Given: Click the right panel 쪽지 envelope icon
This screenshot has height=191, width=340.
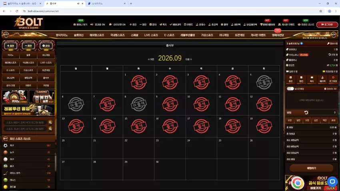Looking at the screenshot, I should click(312, 79).
